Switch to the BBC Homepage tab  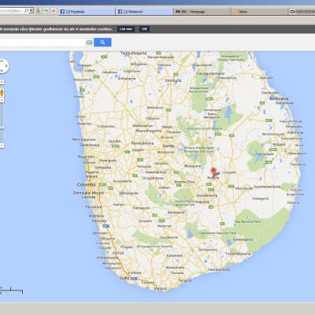tap(202, 12)
